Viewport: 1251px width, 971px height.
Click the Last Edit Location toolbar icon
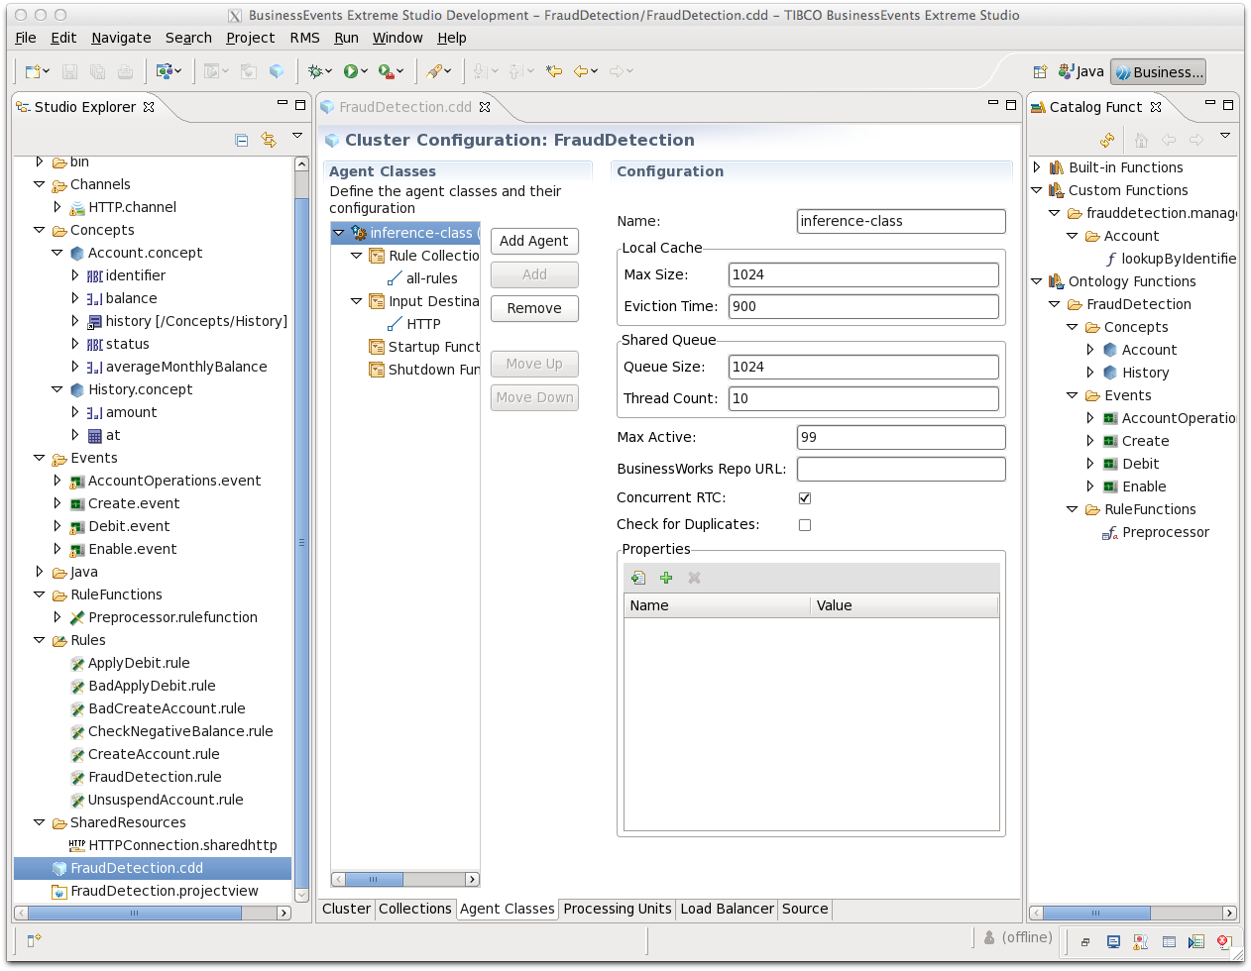pos(554,71)
